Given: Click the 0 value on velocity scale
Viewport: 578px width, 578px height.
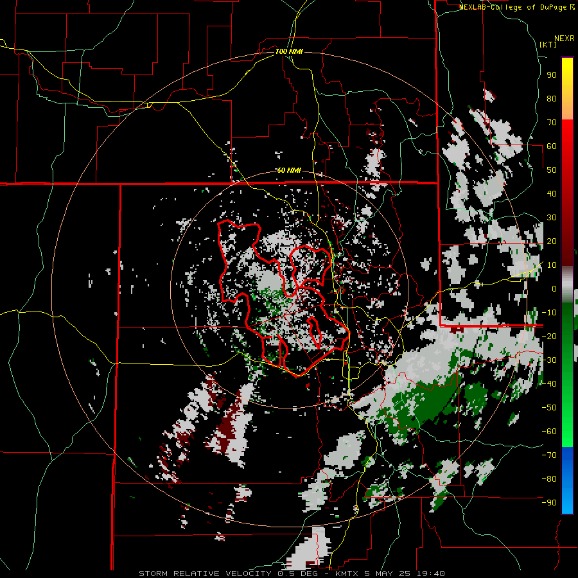Looking at the screenshot, I should [554, 288].
